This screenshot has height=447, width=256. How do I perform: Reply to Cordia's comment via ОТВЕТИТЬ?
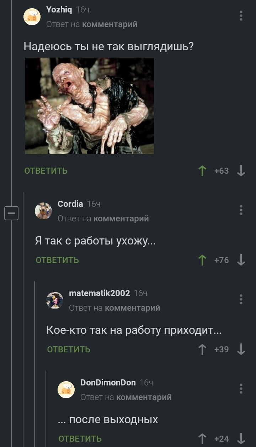(57, 260)
